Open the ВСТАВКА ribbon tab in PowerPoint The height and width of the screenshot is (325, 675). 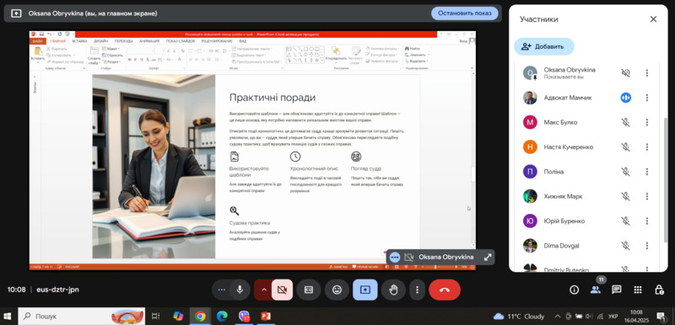coord(79,41)
